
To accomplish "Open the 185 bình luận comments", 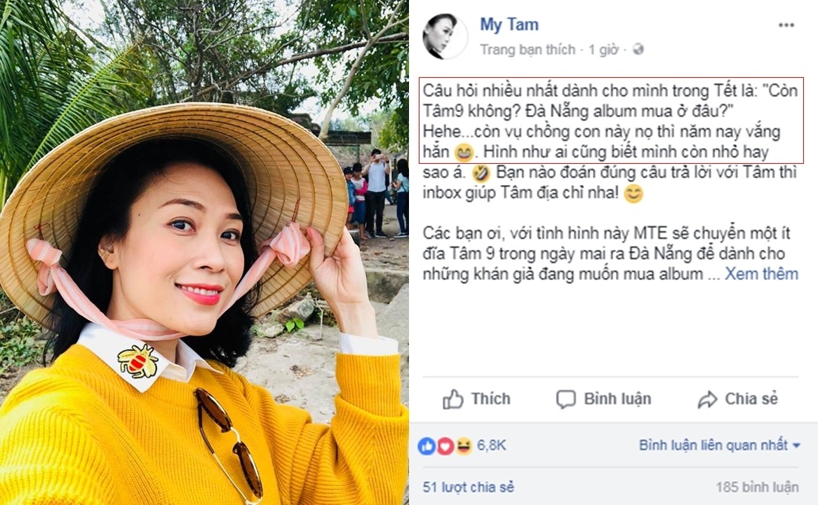I will click(758, 487).
